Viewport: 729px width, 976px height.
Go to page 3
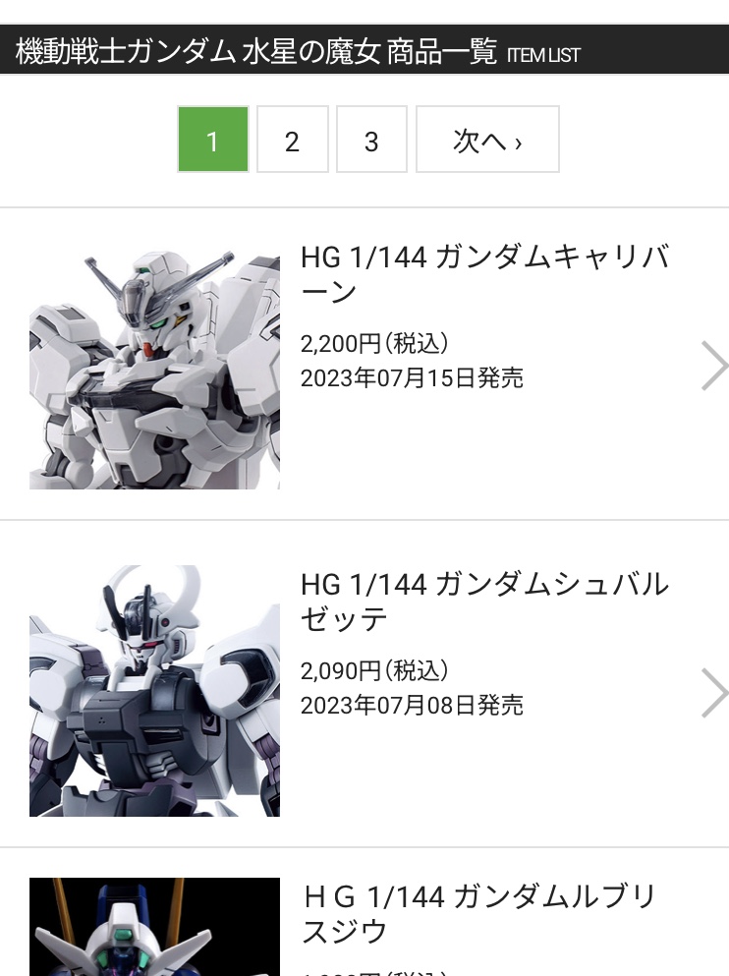pos(371,140)
